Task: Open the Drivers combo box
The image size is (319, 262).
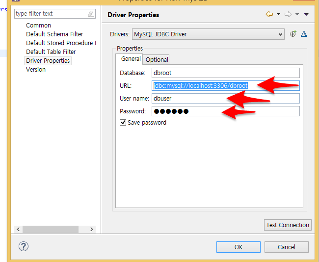Action: coord(208,34)
